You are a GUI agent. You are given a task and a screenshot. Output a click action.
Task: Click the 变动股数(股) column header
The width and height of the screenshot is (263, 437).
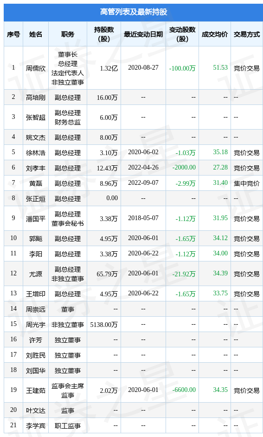coord(182,34)
